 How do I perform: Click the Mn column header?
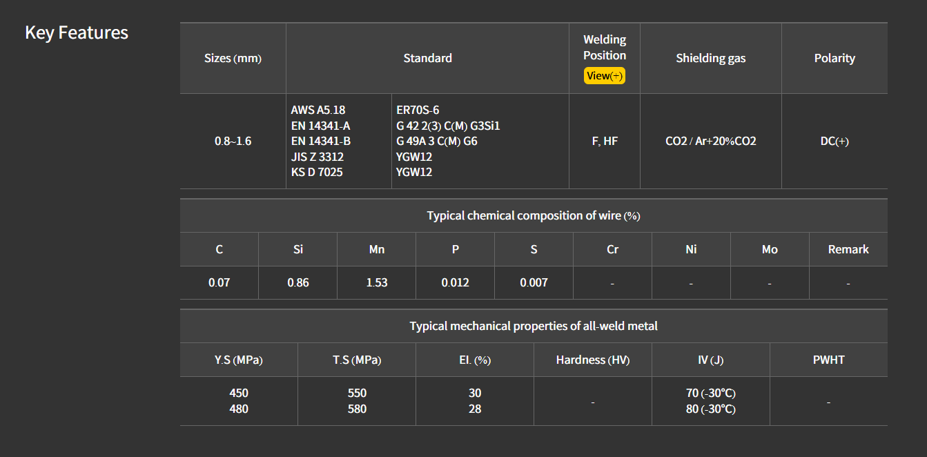376,249
